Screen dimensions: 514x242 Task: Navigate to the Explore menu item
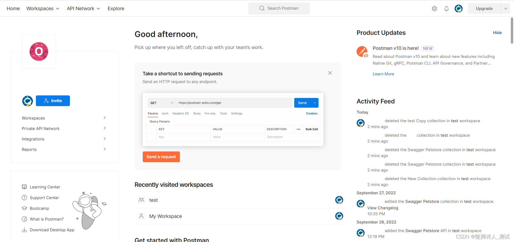pos(116,8)
